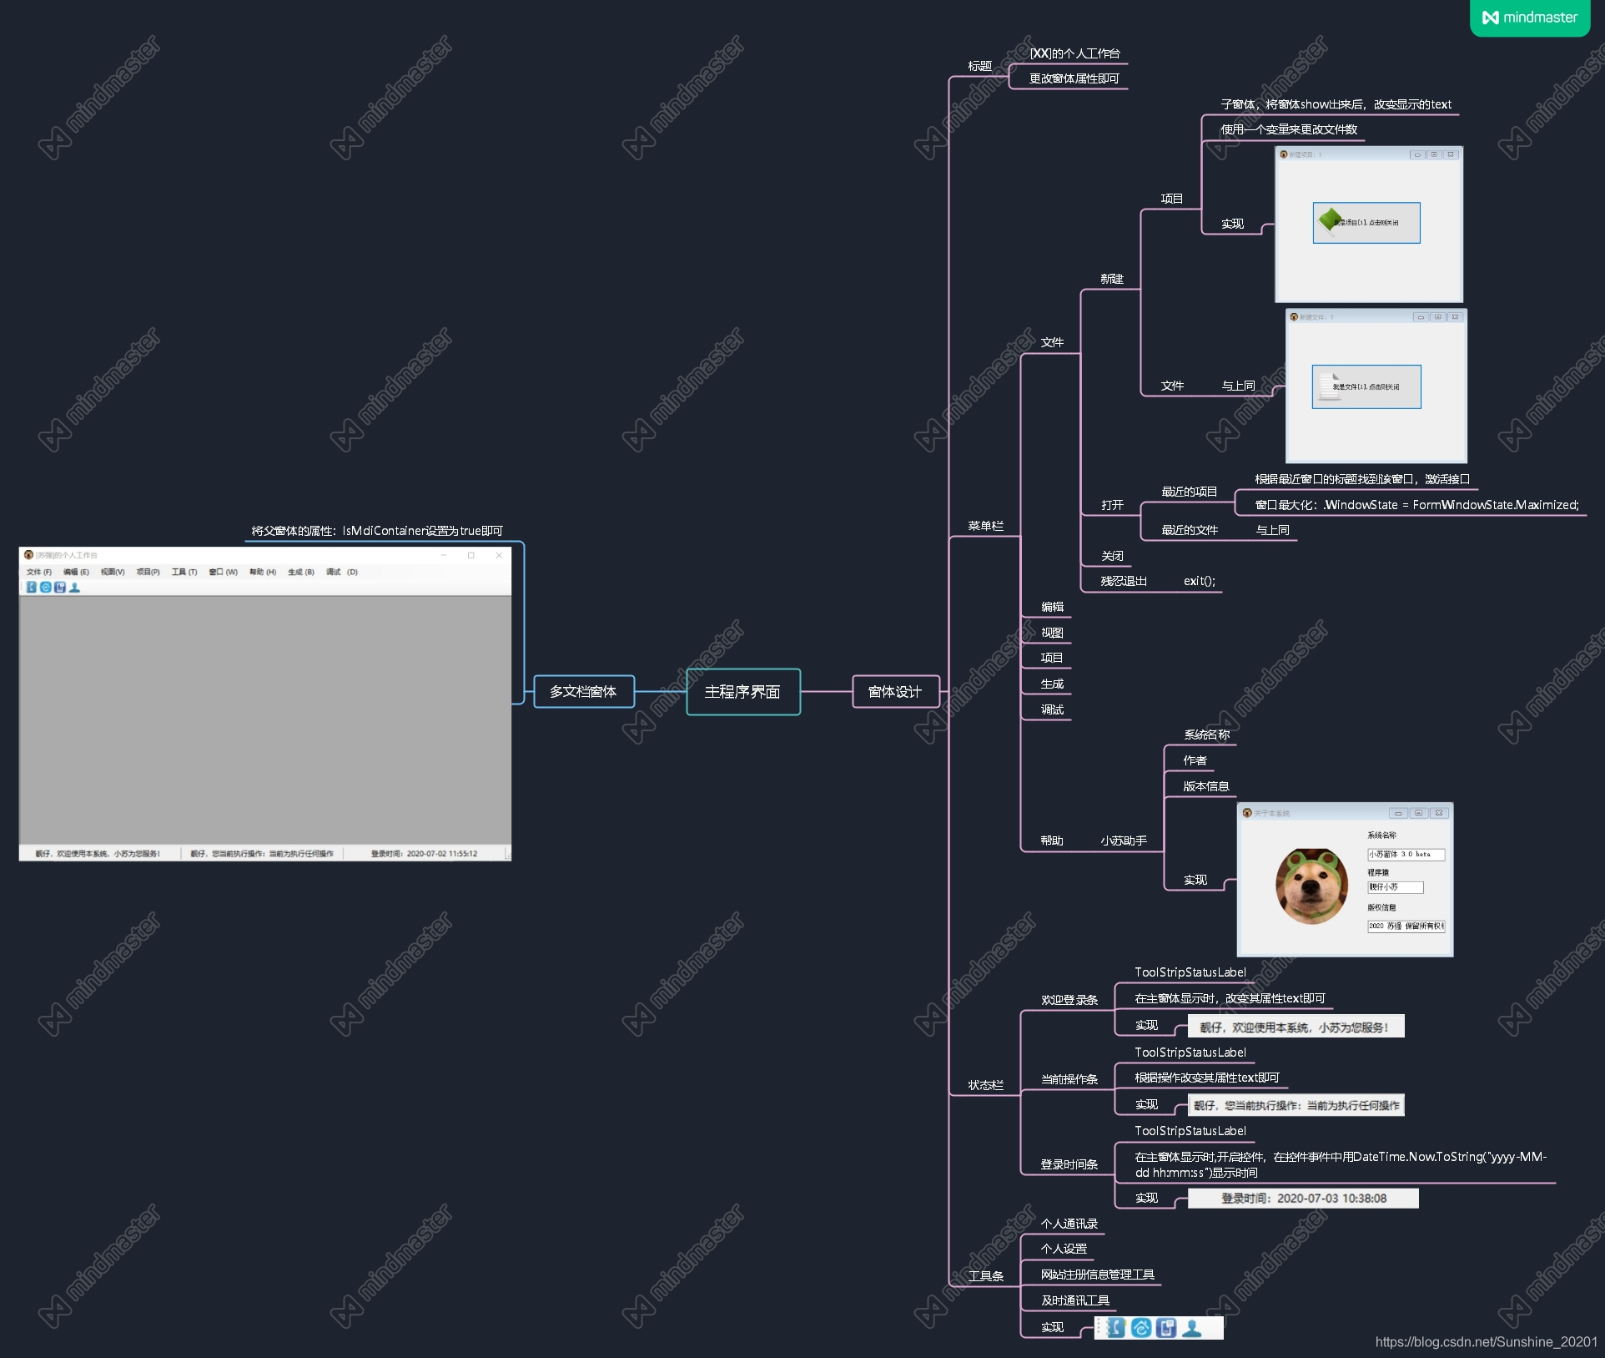Click the 菜单栏 branch label
This screenshot has height=1358, width=1605.
(985, 526)
